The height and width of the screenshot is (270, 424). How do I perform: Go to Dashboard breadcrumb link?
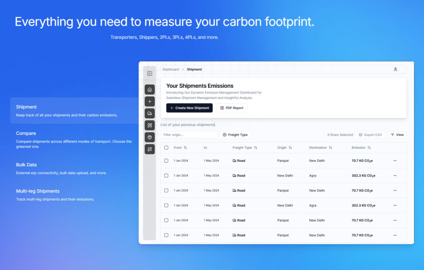pos(171,69)
